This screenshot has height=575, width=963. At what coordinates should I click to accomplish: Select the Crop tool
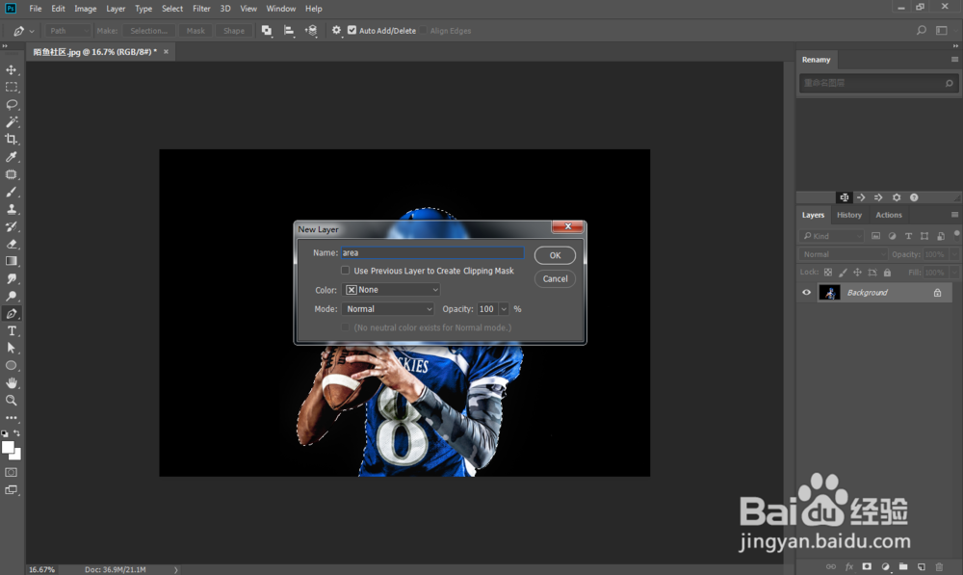pos(11,140)
